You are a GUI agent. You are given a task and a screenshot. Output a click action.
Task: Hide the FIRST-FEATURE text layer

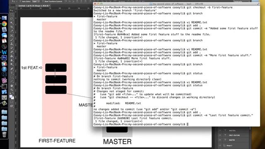pyautogui.click(x=220, y=135)
